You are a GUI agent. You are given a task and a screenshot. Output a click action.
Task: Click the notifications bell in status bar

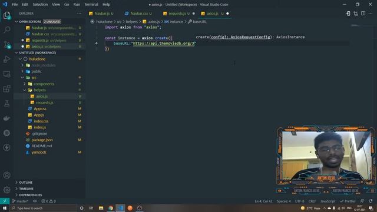(371, 201)
